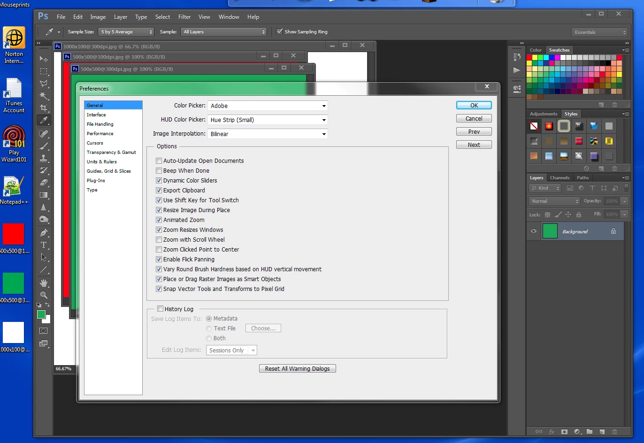Image resolution: width=644 pixels, height=443 pixels.
Task: Click the lock transparent pixels icon
Action: pyautogui.click(x=547, y=214)
